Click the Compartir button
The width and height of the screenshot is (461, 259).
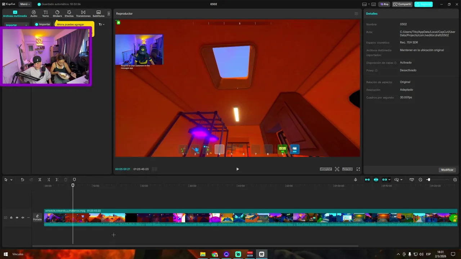(x=402, y=4)
